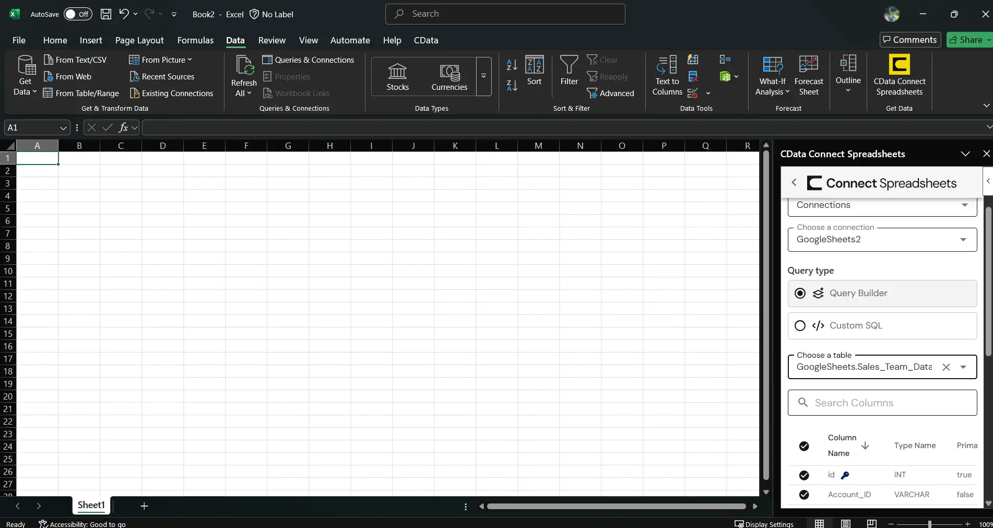The height and width of the screenshot is (528, 993).
Task: Switch to Normal view in status bar
Action: point(819,524)
